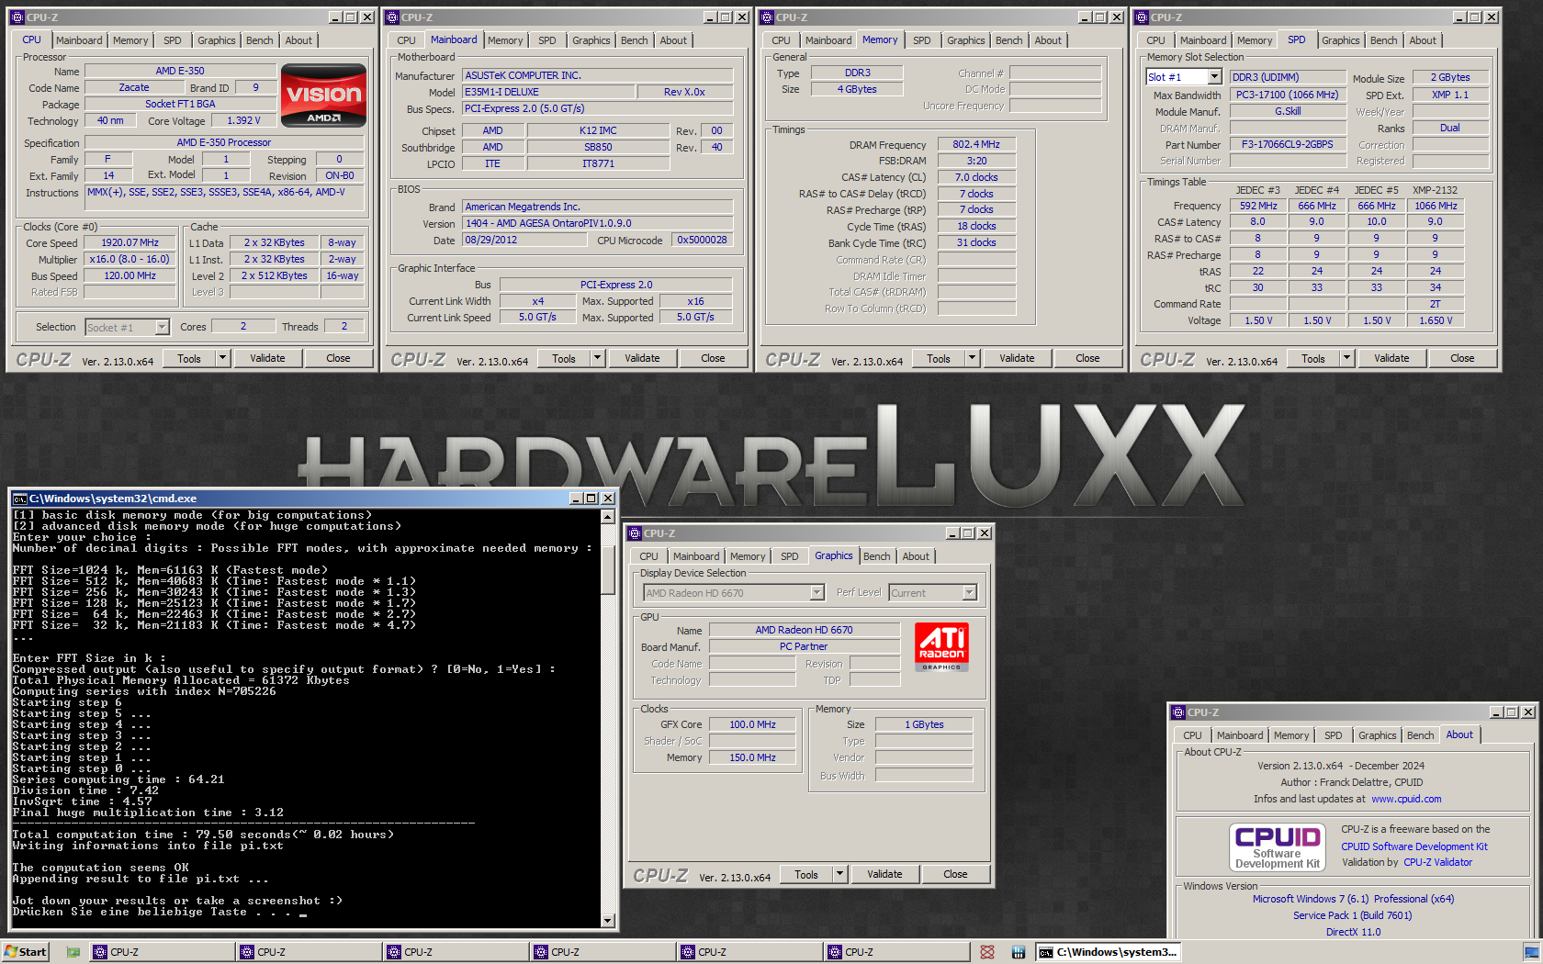This screenshot has height=964, width=1543.
Task: Click the Bus Speed 120.00 MHz value
Action: [x=130, y=275]
